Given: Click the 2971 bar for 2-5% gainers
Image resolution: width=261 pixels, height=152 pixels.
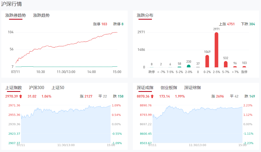Looking at the screenshot, I should coord(216,50).
